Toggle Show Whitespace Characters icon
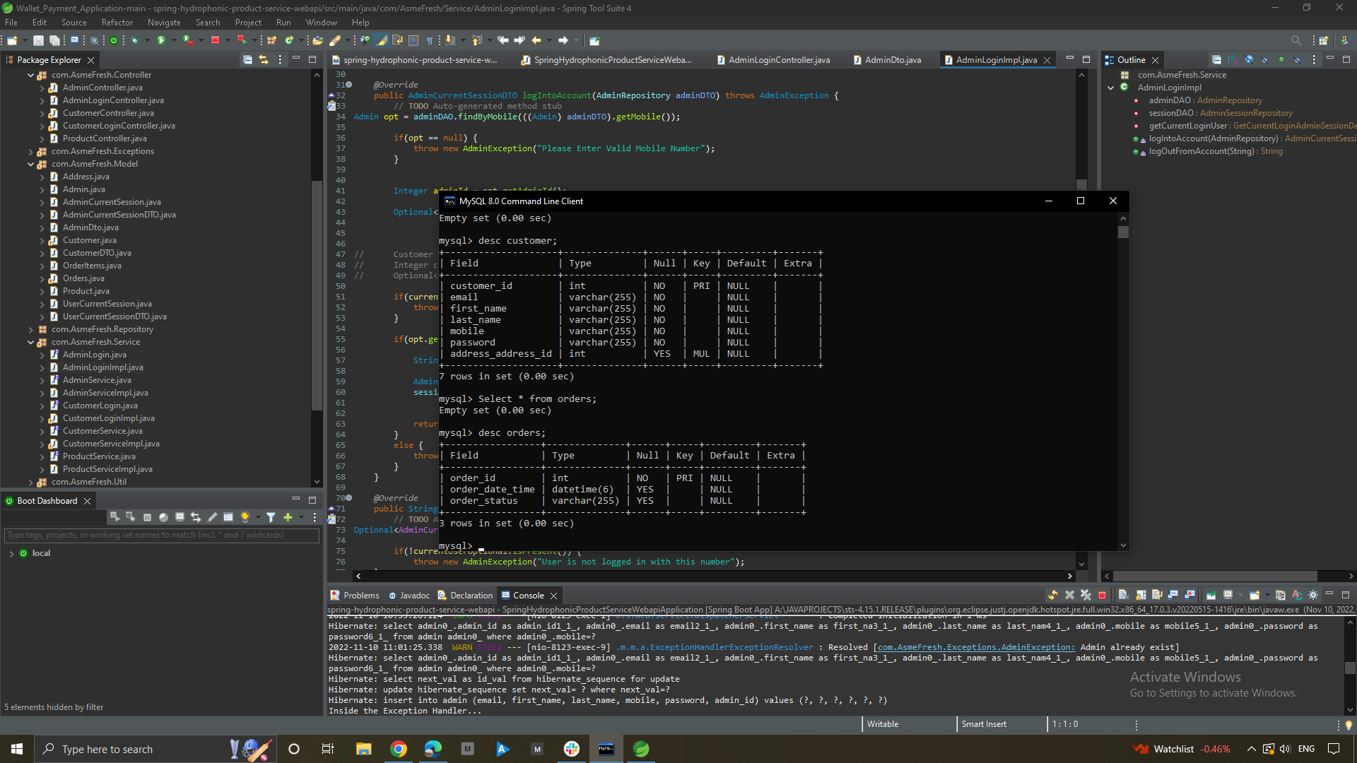Screen dimensions: 1357x763 [x=430, y=40]
